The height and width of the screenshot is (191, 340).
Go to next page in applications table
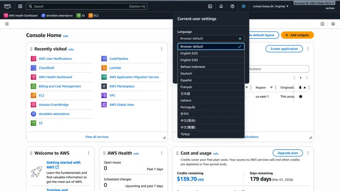307,78
